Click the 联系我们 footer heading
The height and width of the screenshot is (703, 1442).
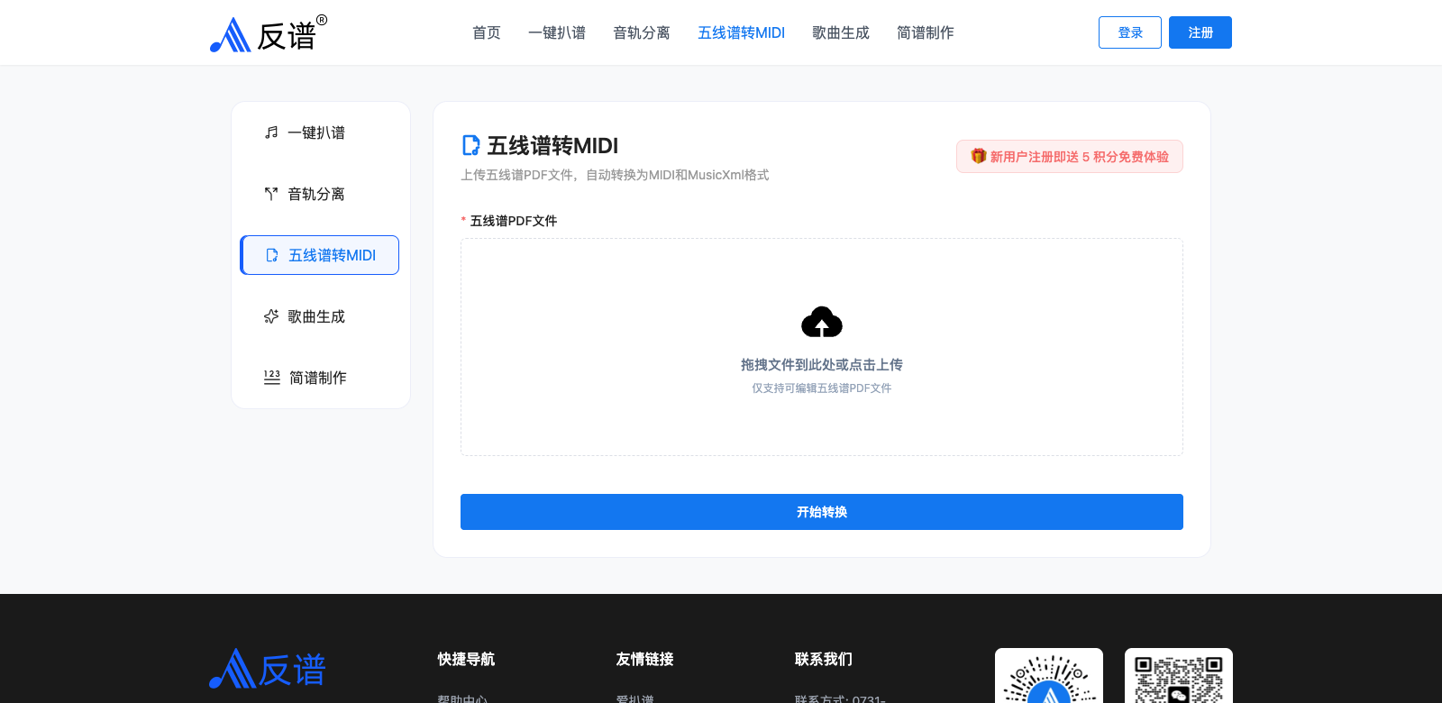coord(824,659)
